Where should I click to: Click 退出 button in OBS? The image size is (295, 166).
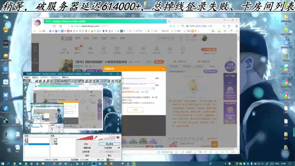click(x=110, y=156)
